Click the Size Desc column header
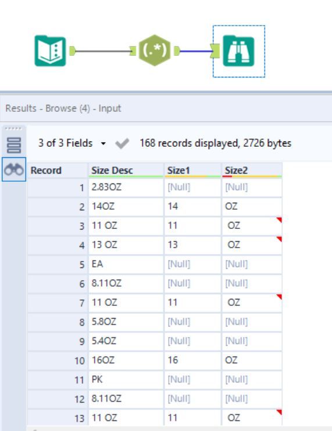Screen dimensions: 332x431 (x=126, y=171)
